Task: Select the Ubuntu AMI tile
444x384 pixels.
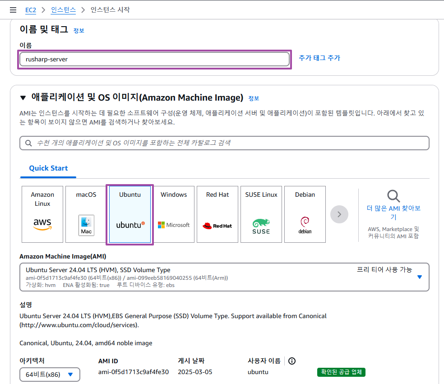Action: tap(130, 214)
